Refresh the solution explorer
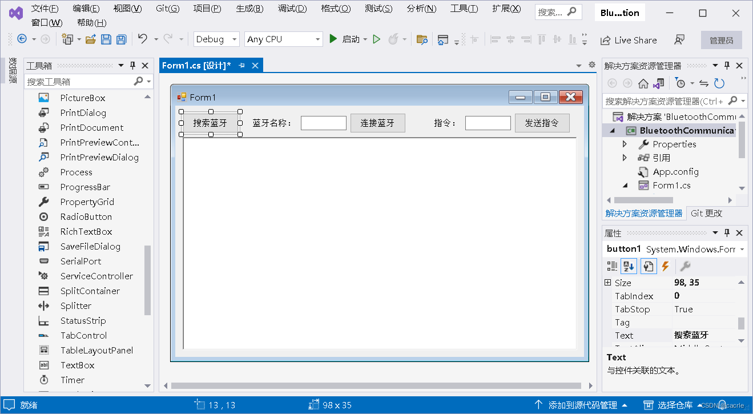753x414 pixels. (x=719, y=83)
